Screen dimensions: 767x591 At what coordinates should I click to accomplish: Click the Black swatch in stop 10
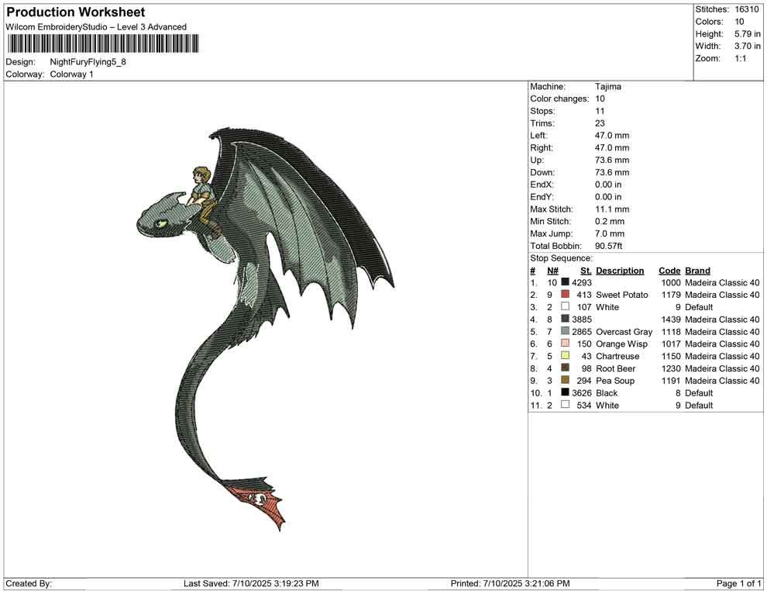[x=565, y=392]
